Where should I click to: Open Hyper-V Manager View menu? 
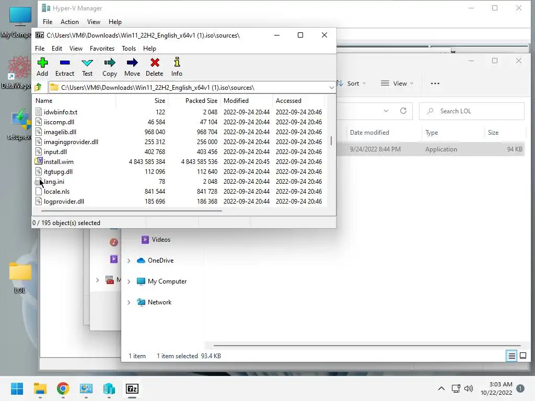(x=94, y=22)
